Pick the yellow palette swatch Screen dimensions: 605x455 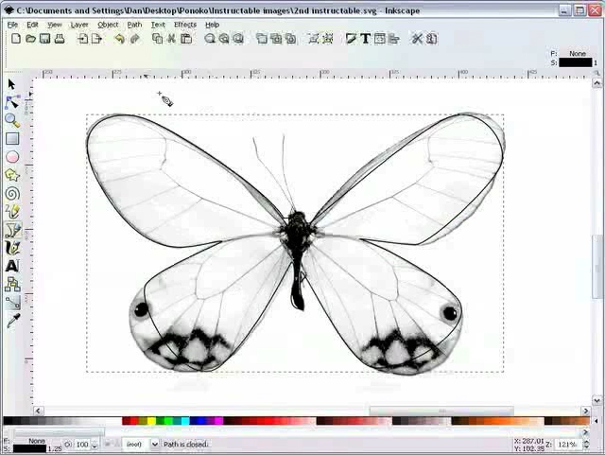pos(151,421)
